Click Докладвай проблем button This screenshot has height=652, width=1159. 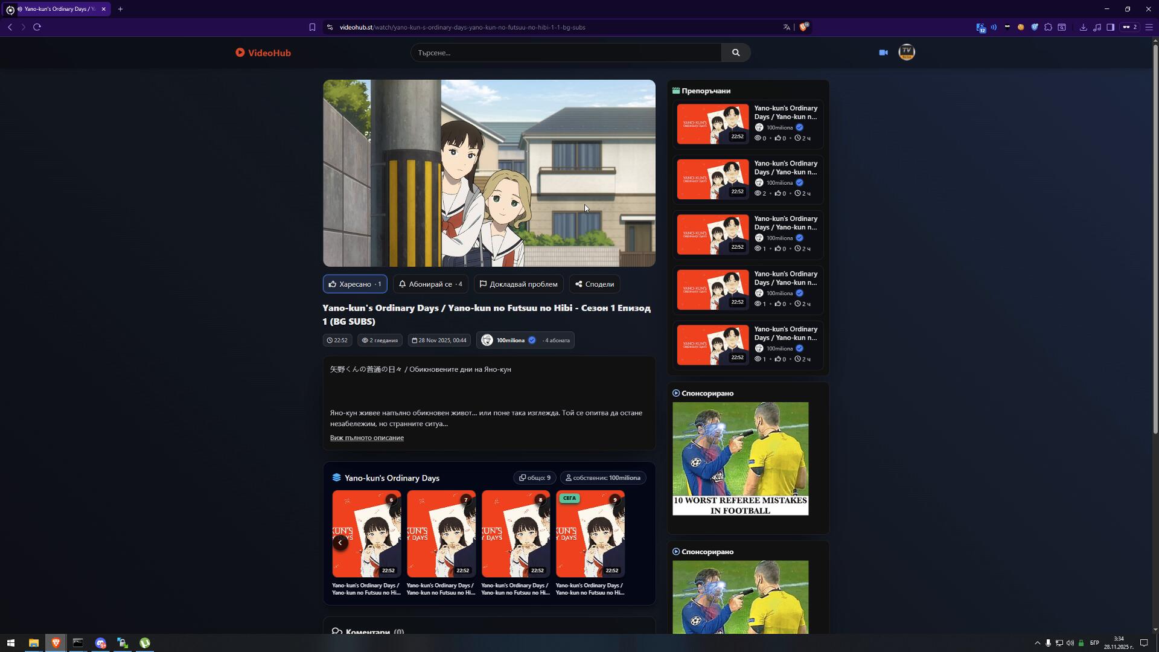[x=518, y=284]
